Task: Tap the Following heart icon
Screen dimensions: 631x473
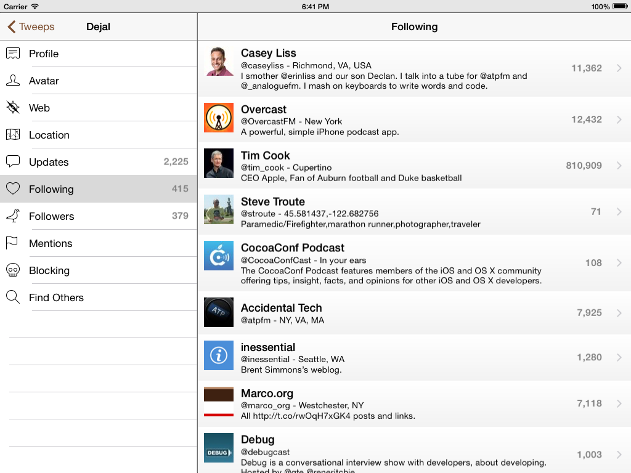Action: 13,188
